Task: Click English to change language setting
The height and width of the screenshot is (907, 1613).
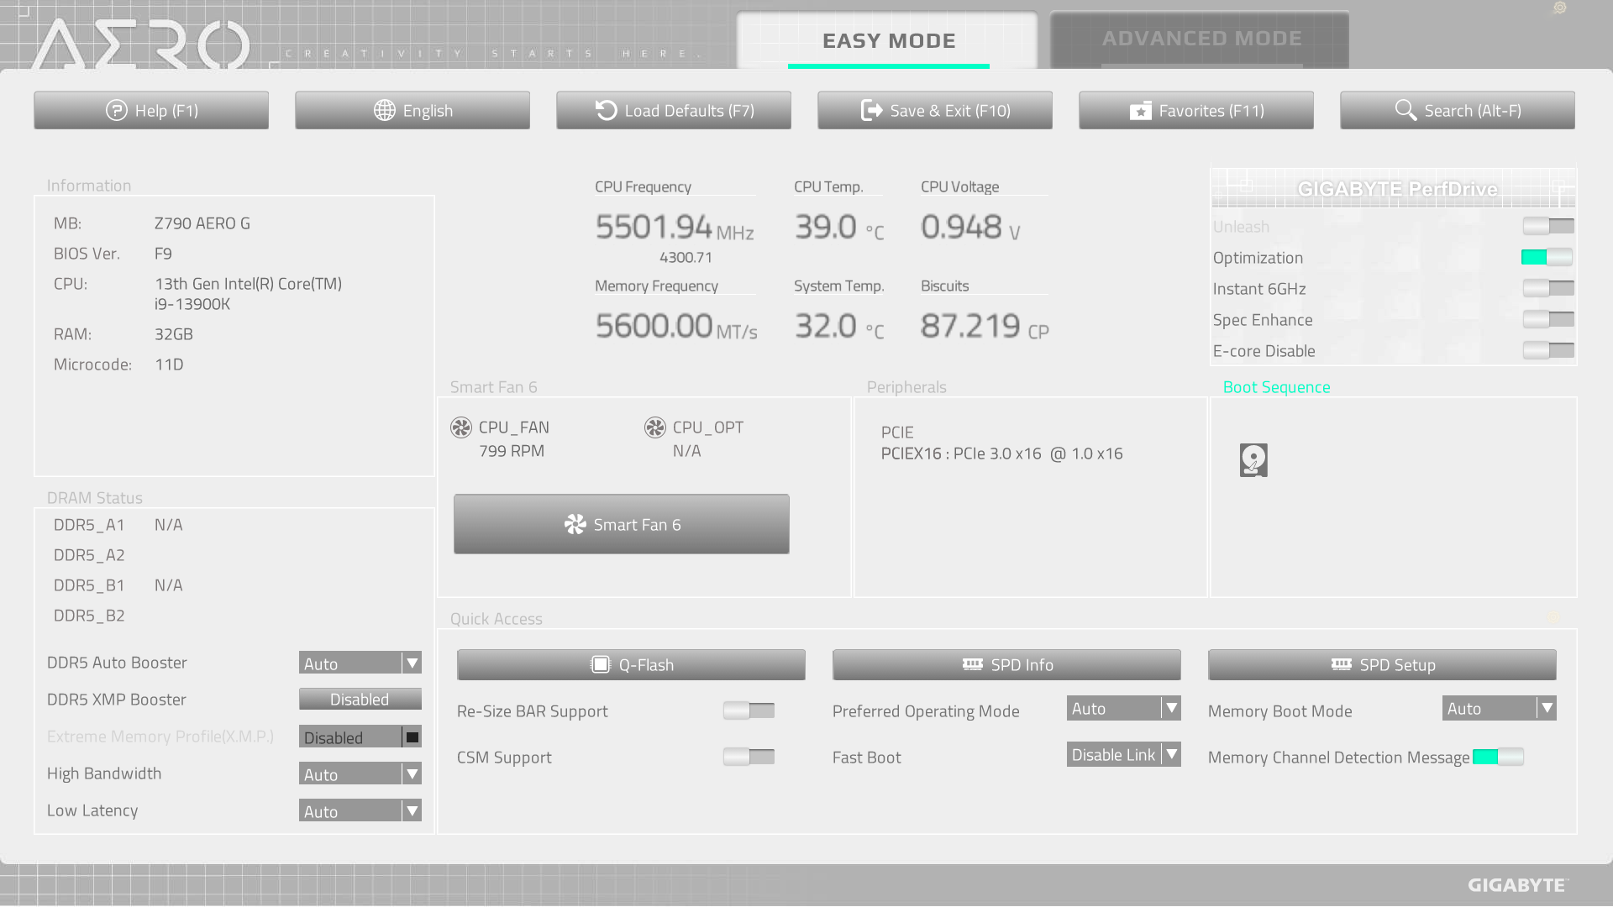Action: tap(413, 110)
